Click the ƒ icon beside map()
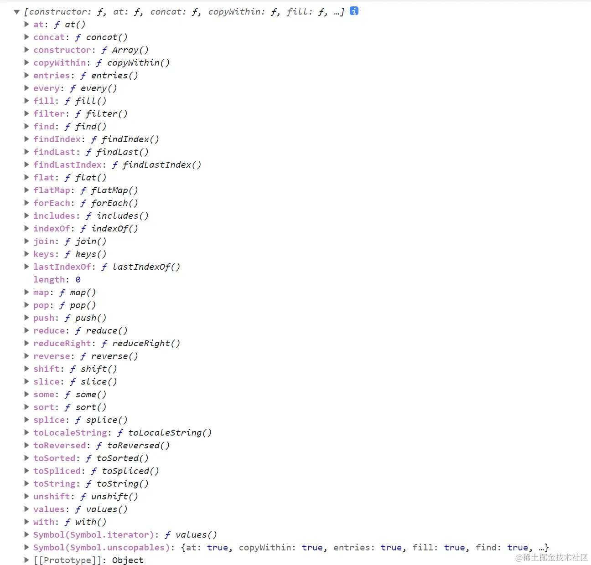 62,293
